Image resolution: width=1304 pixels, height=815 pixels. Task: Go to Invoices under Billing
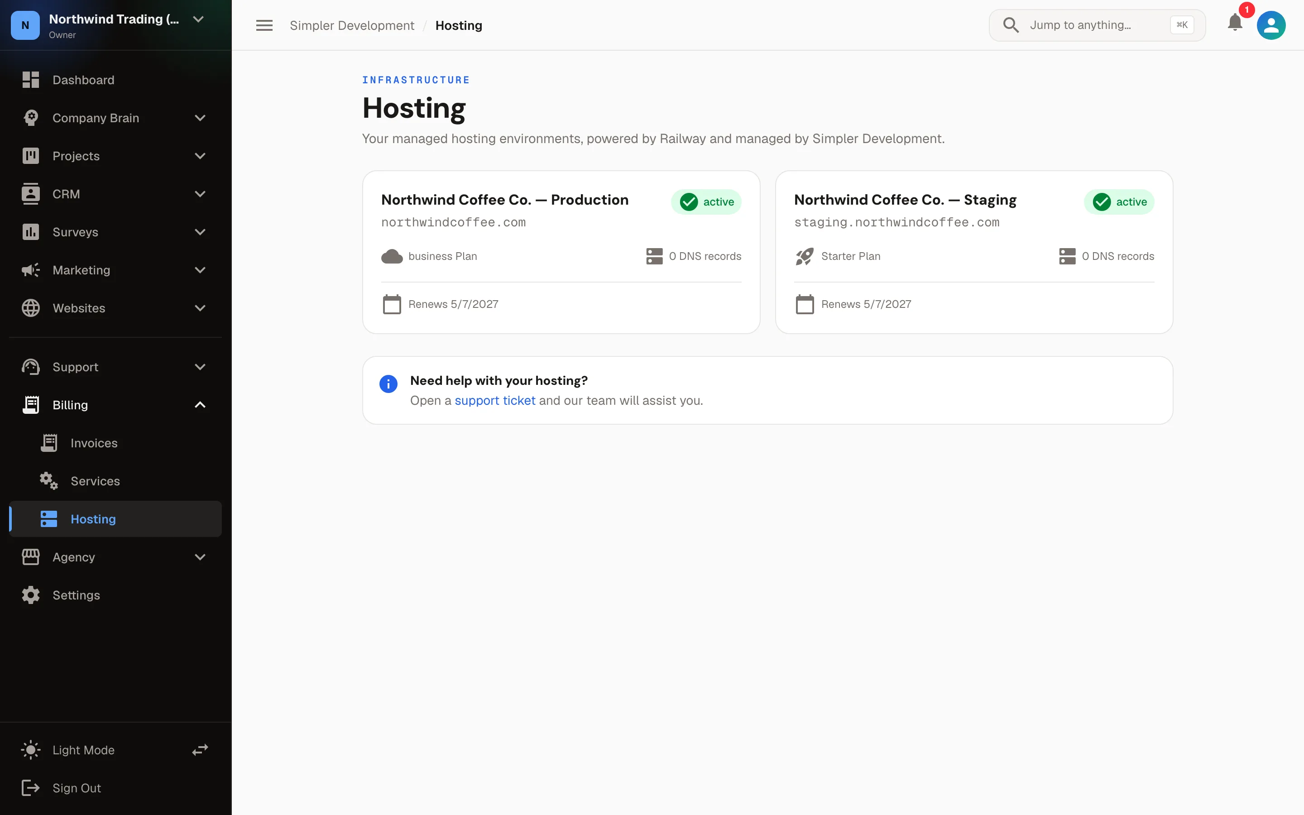[x=115, y=443]
